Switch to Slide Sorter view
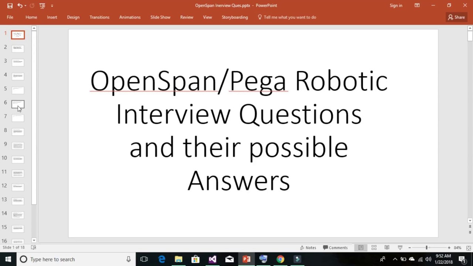 [x=374, y=248]
